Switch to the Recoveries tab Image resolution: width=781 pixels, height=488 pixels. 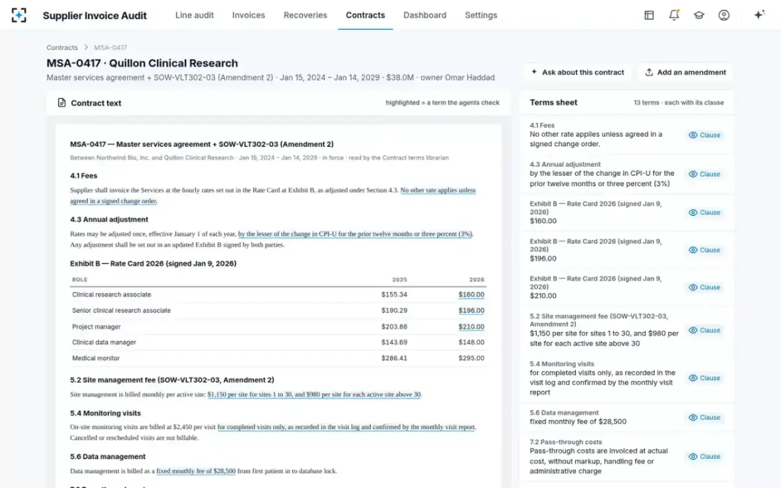pyautogui.click(x=305, y=15)
